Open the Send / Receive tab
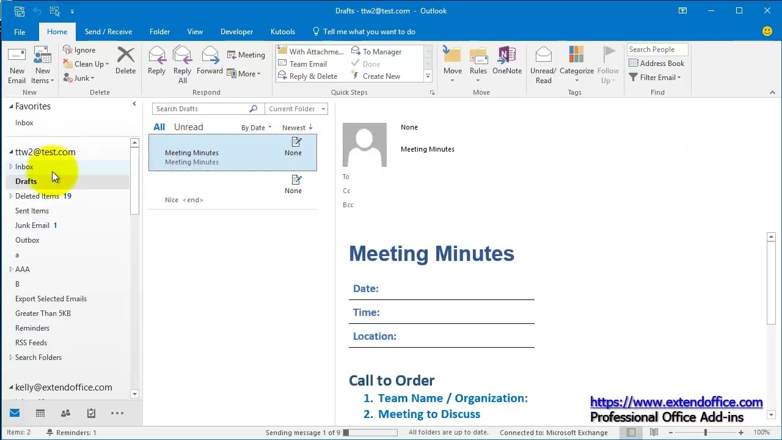This screenshot has height=440, width=782. point(108,32)
